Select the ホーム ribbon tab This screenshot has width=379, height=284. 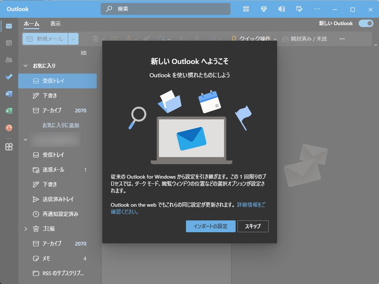tap(32, 23)
